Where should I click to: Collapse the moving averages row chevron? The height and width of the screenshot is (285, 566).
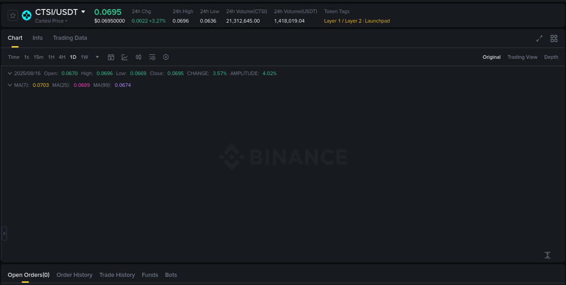pyautogui.click(x=9, y=85)
